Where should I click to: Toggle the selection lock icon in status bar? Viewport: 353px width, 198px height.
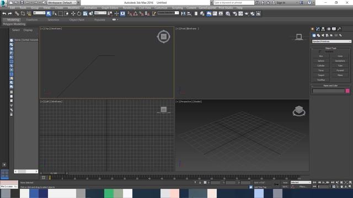click(200, 183)
